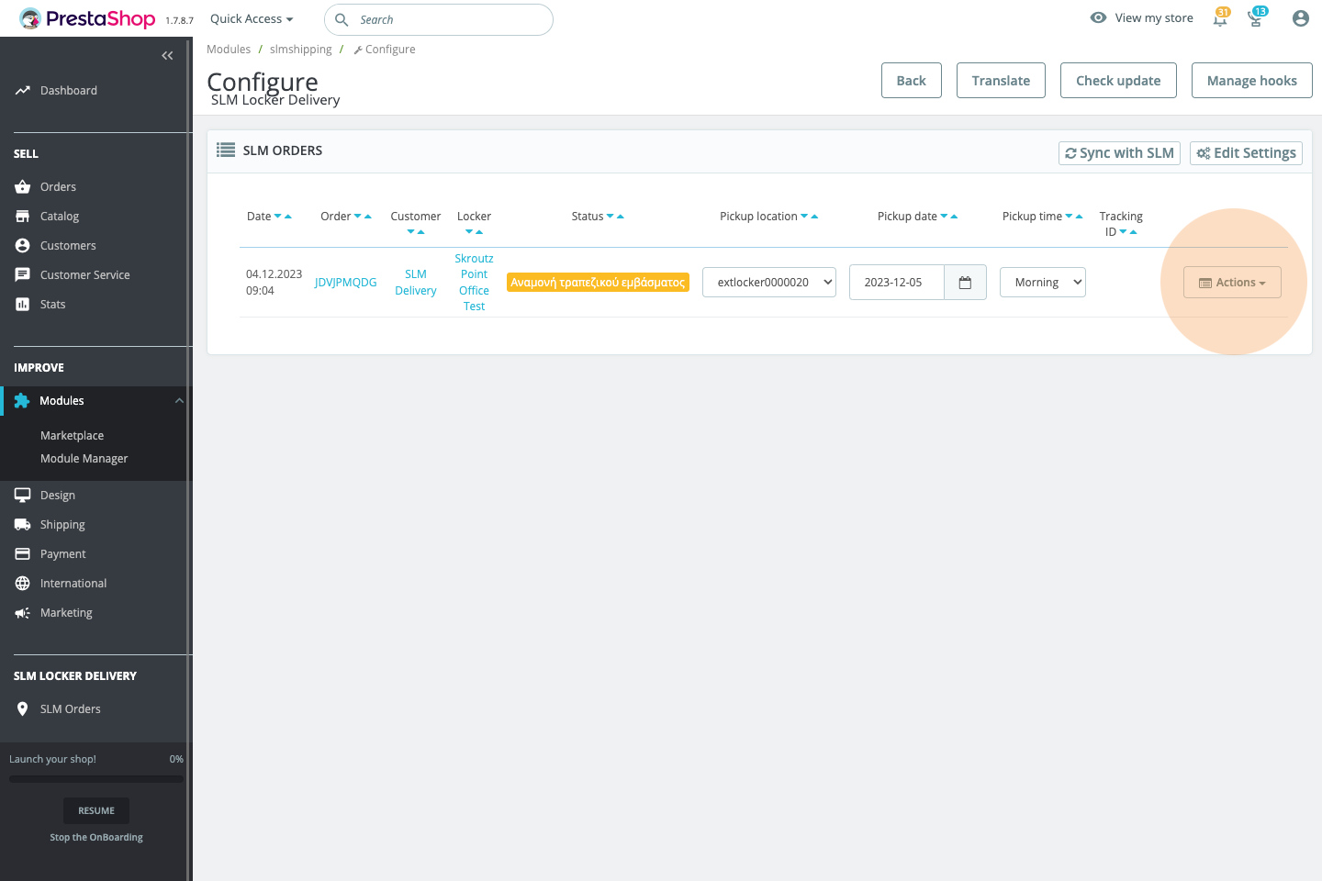Open Skroutz Point Office Test locker link
Screen dimensions: 1322x881
474,283
